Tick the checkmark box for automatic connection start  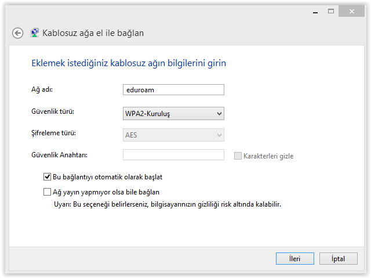pyautogui.click(x=47, y=177)
